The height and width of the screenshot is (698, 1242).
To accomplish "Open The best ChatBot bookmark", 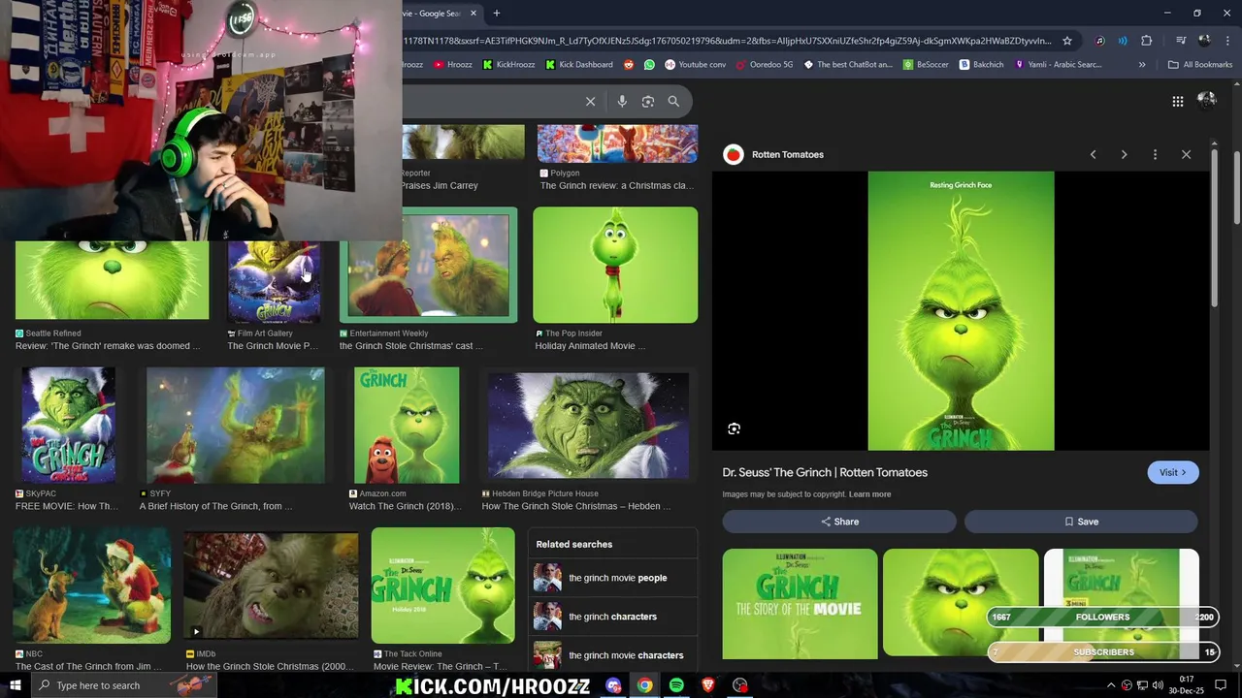I will (x=848, y=65).
